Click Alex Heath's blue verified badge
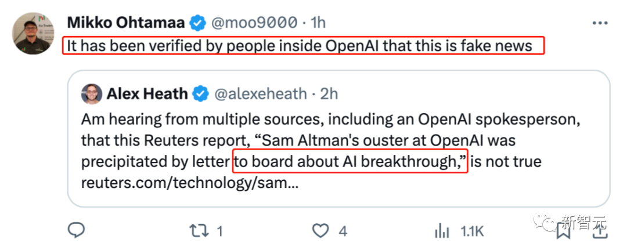This screenshot has width=627, height=250. click(x=200, y=94)
